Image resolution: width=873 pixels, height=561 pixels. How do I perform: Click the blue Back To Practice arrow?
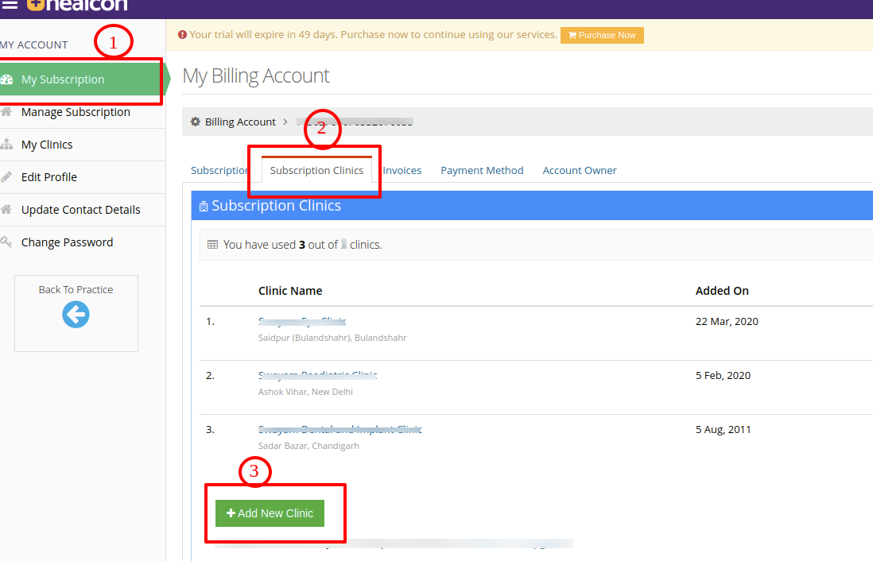tap(76, 315)
